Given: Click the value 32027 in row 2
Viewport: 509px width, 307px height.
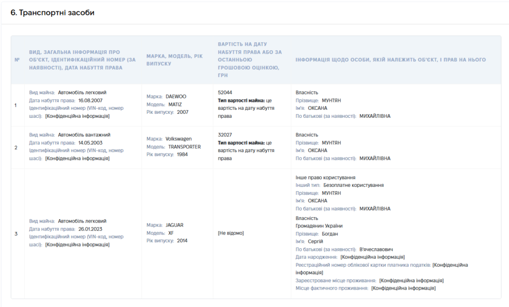Looking at the screenshot, I should 225,135.
